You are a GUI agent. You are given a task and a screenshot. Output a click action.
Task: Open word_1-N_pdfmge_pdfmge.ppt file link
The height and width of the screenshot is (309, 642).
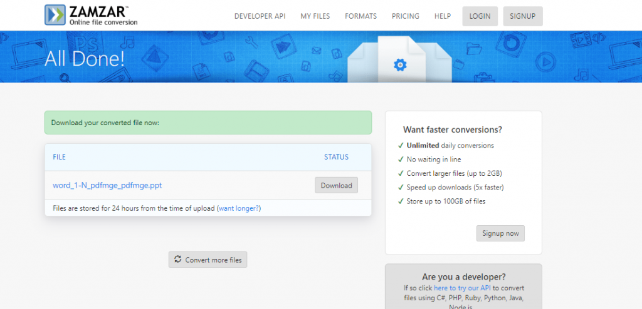pos(107,185)
